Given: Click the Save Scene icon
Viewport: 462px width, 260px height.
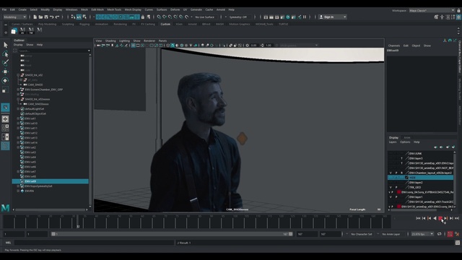Looking at the screenshot, I should tap(46, 17).
